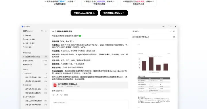Click the first sidebar item for new task
This screenshot has width=207, height=109.
[35, 35]
